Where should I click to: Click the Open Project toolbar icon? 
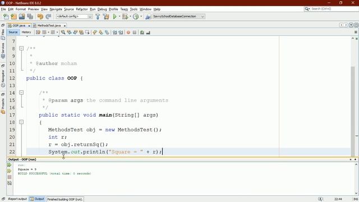pos(22,16)
